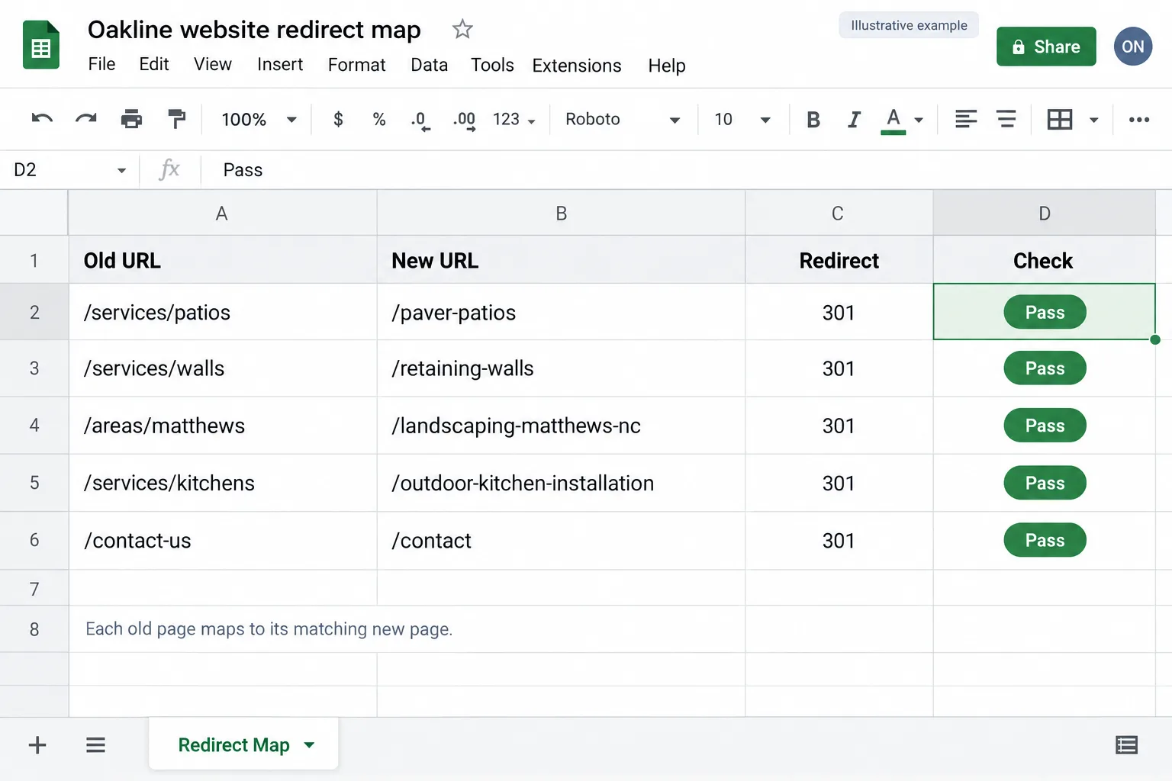Screen dimensions: 1172x781
Task: Open Google Sheets home icon
Action: pyautogui.click(x=41, y=46)
